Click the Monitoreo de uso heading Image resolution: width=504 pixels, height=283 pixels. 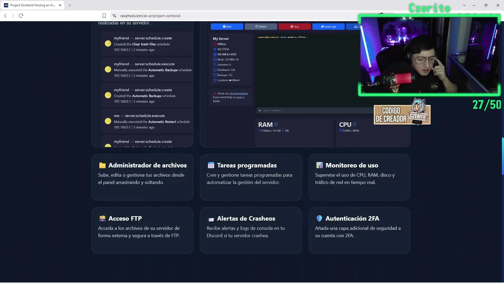(352, 165)
